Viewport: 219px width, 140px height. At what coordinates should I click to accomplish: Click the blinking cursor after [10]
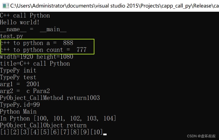pos(105,135)
